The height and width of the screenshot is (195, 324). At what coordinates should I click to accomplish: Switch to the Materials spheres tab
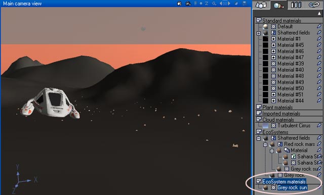[278, 5]
